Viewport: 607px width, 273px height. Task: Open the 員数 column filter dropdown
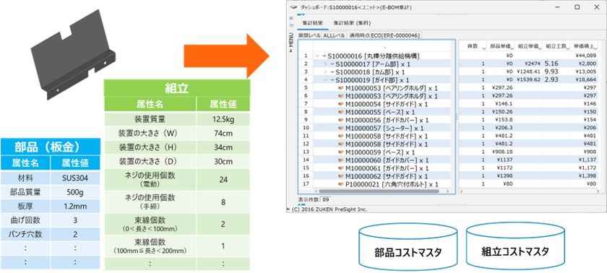tap(484, 48)
